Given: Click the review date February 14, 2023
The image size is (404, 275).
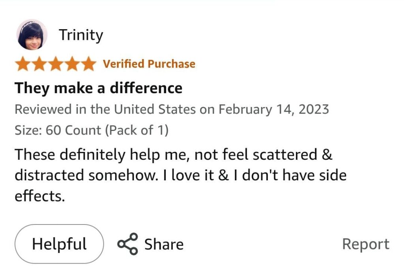Looking at the screenshot, I should click(273, 109).
